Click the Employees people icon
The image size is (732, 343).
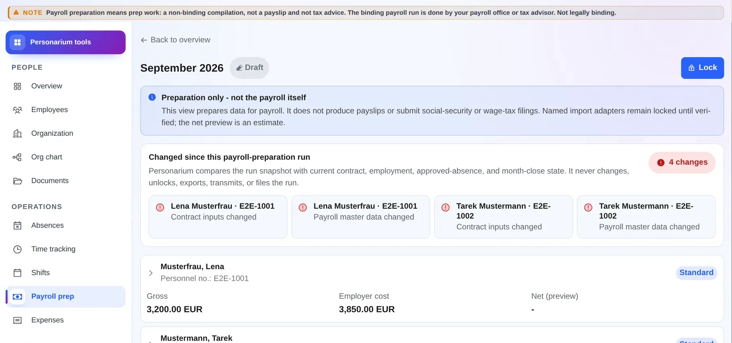point(17,110)
